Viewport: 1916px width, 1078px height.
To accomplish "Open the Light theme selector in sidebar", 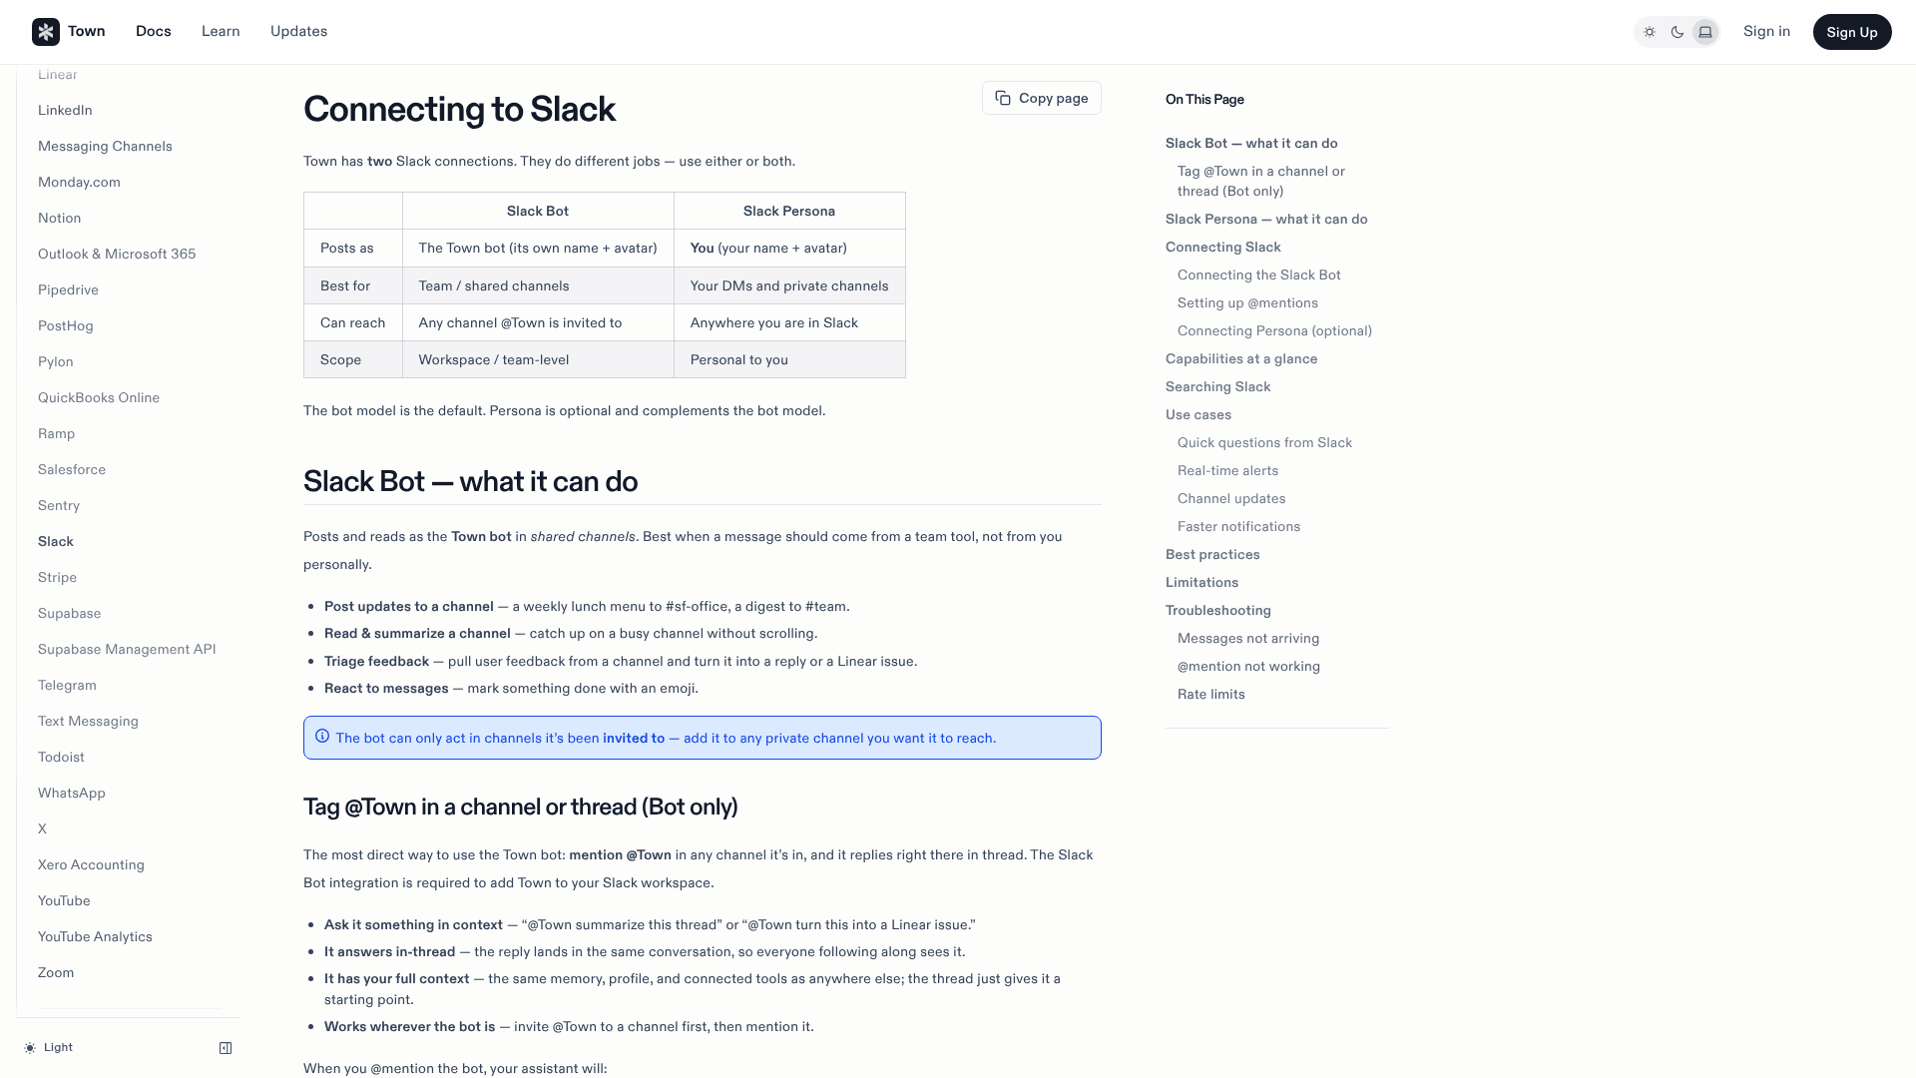I will point(49,1048).
